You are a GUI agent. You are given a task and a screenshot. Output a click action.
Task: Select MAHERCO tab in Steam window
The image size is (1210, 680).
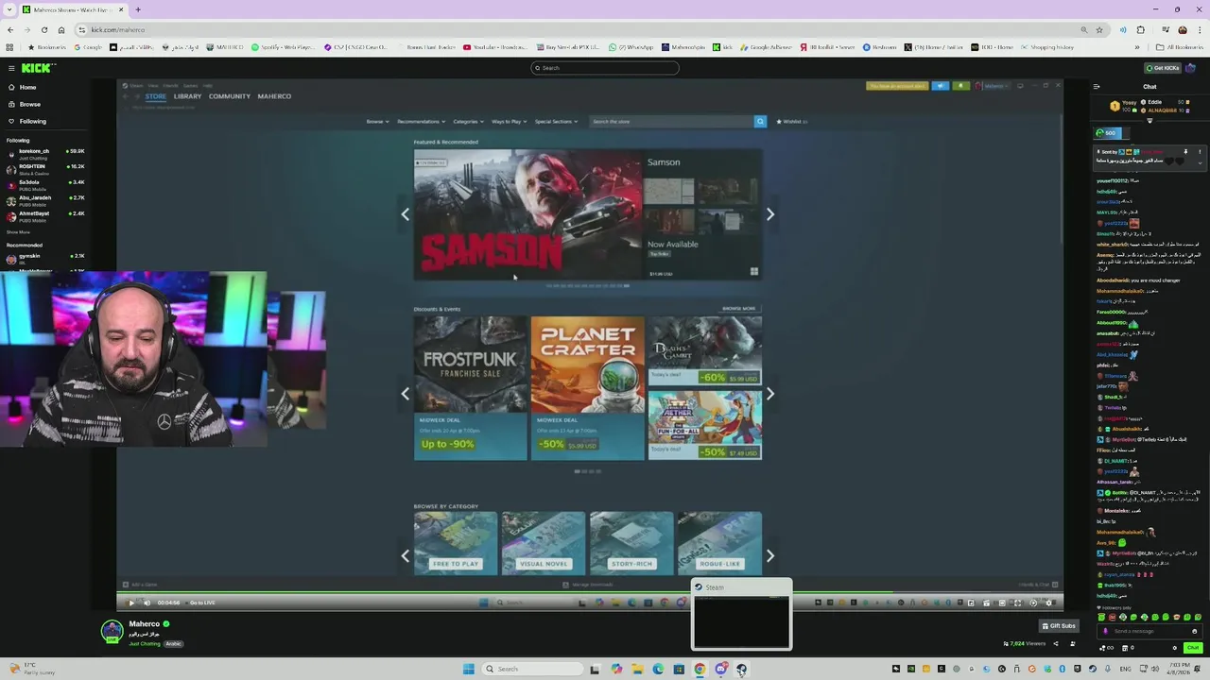point(274,96)
